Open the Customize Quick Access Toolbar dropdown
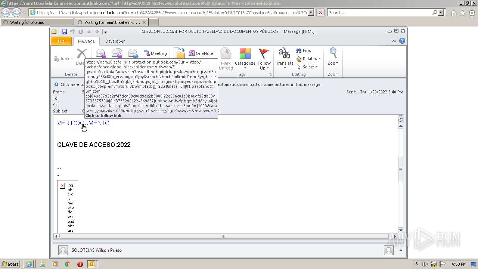Viewport: 478px width, 269px height. 105,32
